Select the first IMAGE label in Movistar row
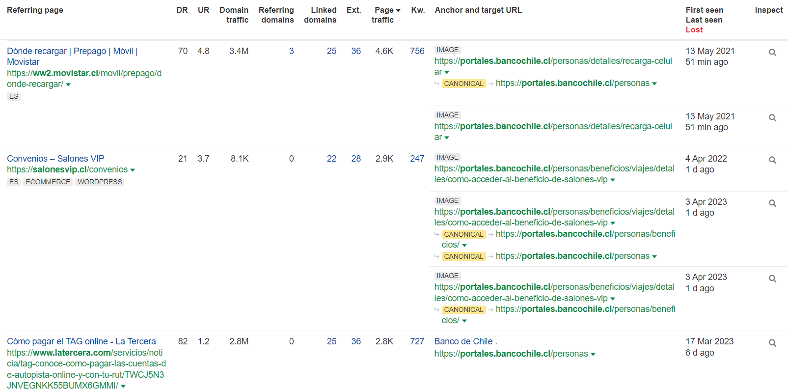The width and height of the screenshot is (788, 392). pos(448,50)
